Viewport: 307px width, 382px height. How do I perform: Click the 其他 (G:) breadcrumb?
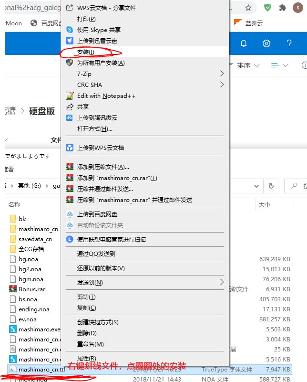(30, 186)
